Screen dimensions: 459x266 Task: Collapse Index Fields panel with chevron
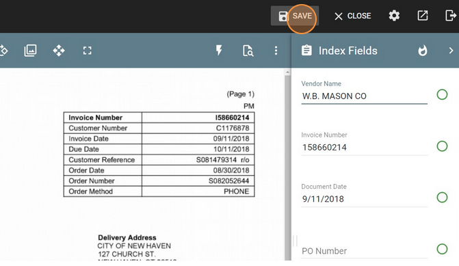[x=451, y=51]
